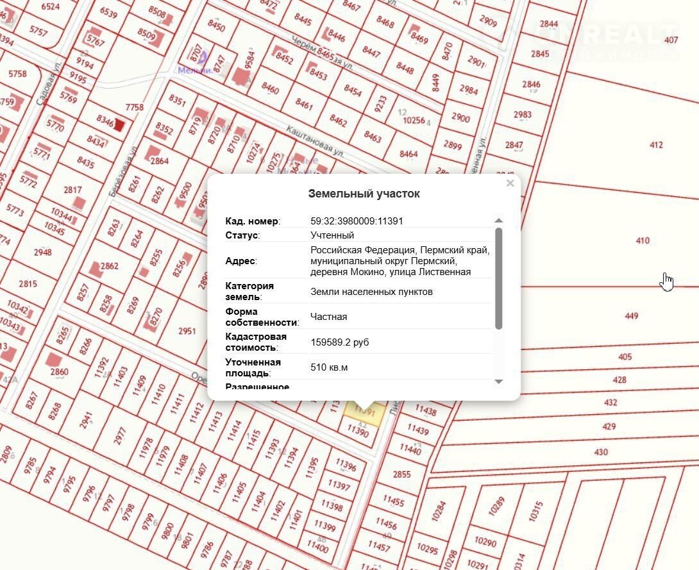Click the building icon on parcel 9584

[240, 77]
